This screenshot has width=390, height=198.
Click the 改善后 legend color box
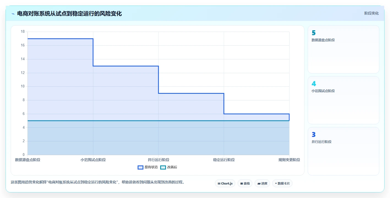[x=163, y=167]
